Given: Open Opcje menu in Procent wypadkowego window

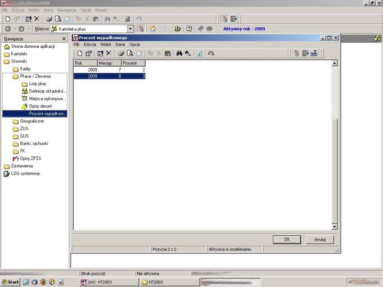Looking at the screenshot, I should 135,44.
